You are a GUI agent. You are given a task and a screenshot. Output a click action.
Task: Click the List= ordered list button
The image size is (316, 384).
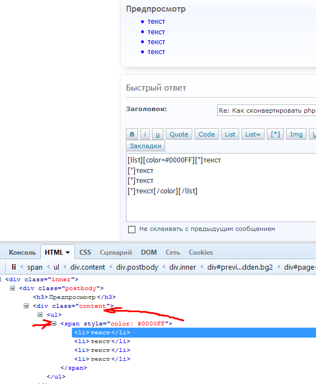[253, 134]
